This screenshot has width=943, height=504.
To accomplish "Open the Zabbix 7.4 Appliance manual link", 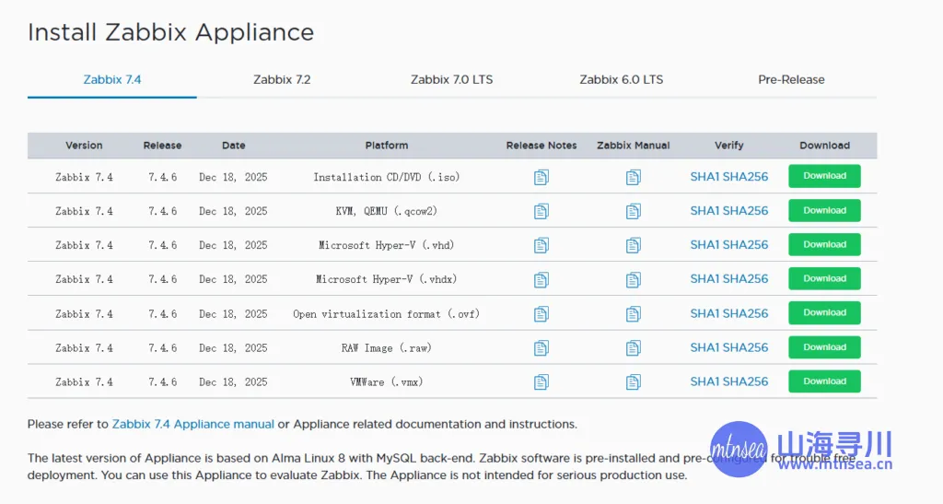I will click(193, 424).
